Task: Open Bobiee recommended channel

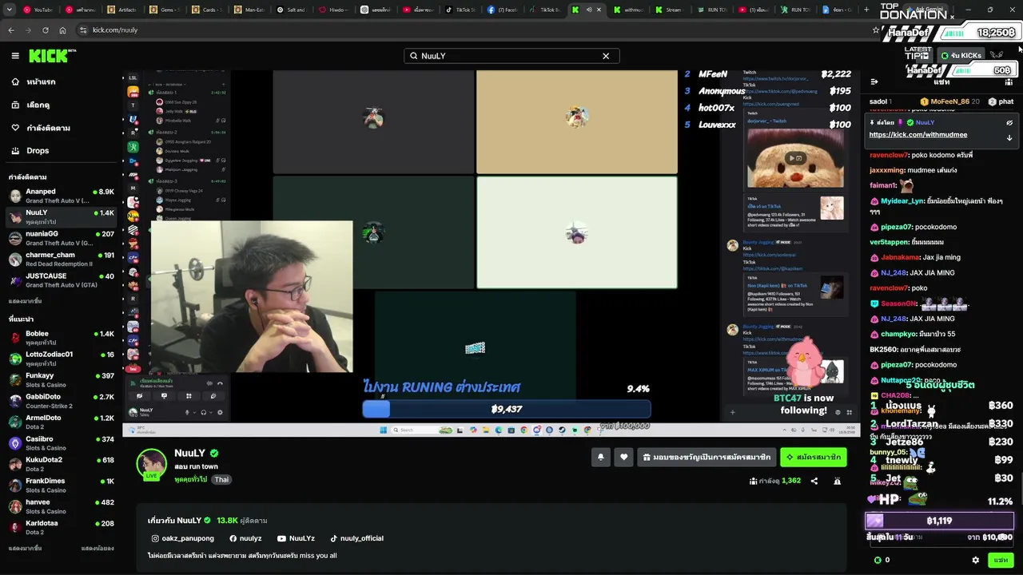Action: coord(62,338)
